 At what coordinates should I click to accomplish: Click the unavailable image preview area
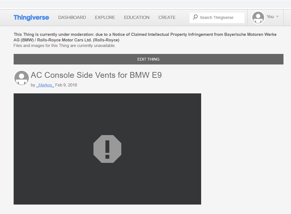[x=107, y=149]
